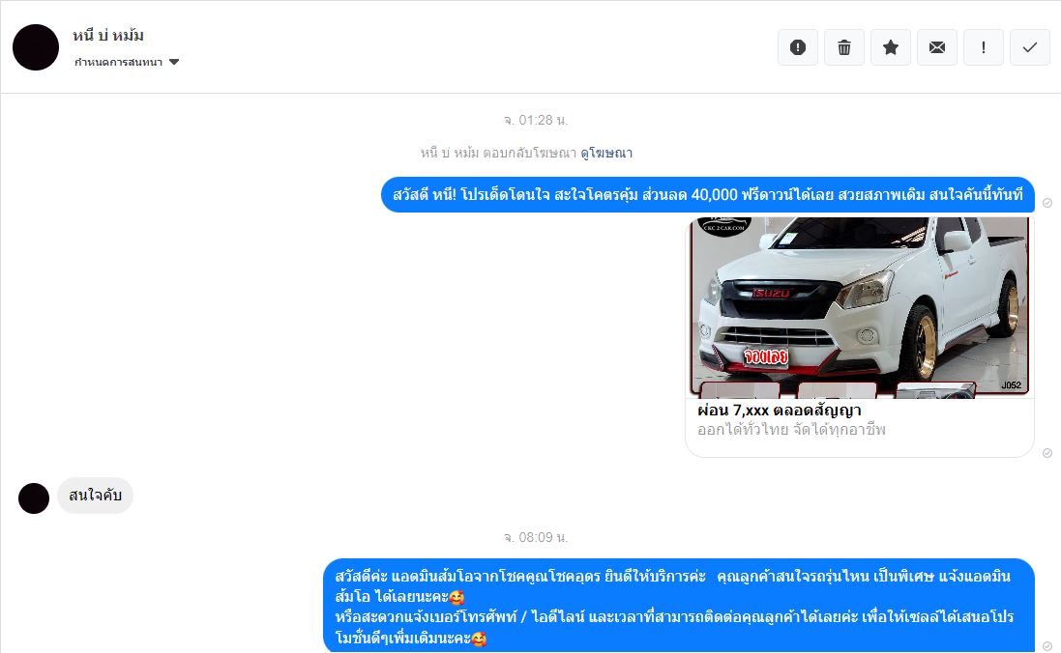
Task: Select the admin reply message bubble
Action: click(x=679, y=606)
